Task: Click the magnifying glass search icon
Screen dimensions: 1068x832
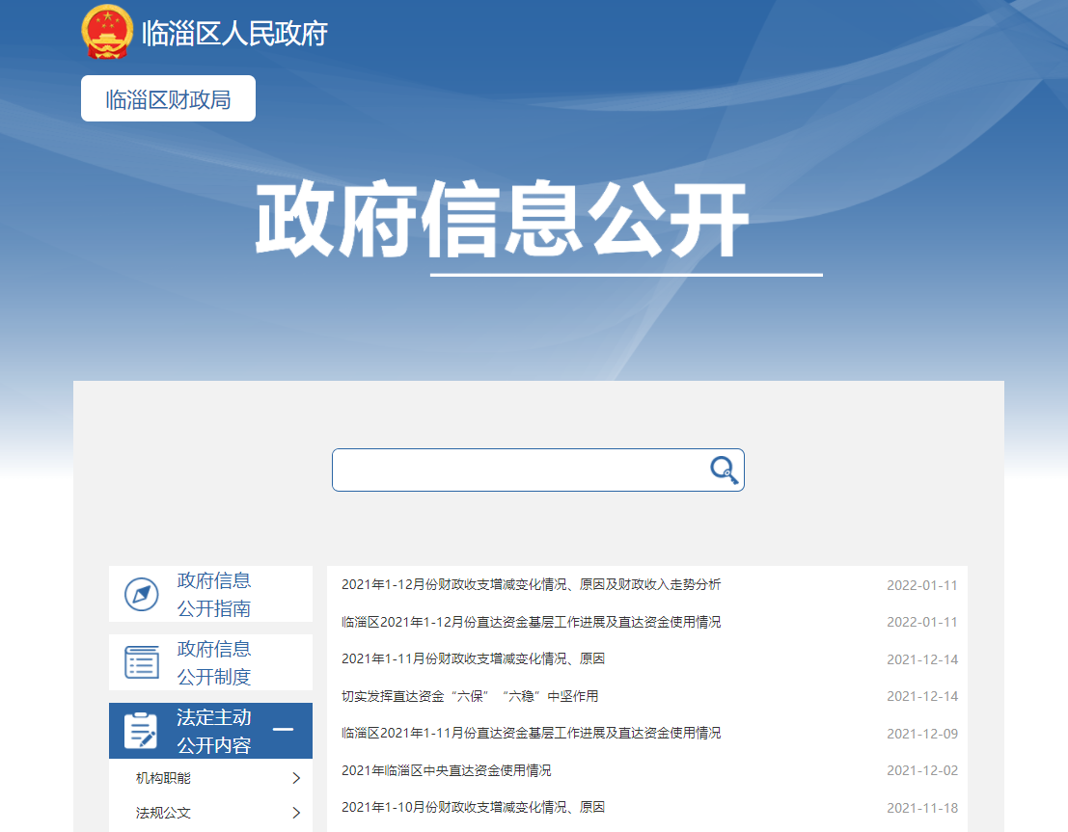Action: click(724, 470)
